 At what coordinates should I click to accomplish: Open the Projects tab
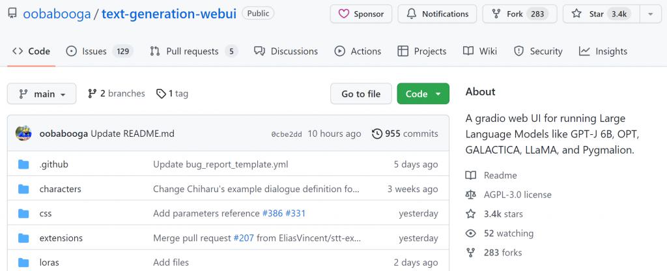pyautogui.click(x=421, y=51)
